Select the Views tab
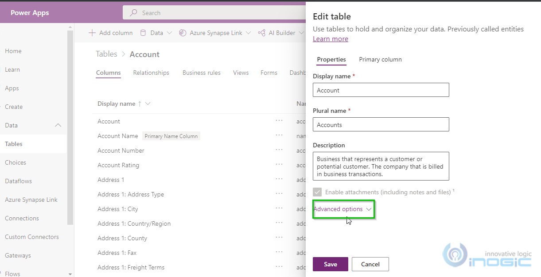Screen dimensions: 541x277 click(x=241, y=73)
